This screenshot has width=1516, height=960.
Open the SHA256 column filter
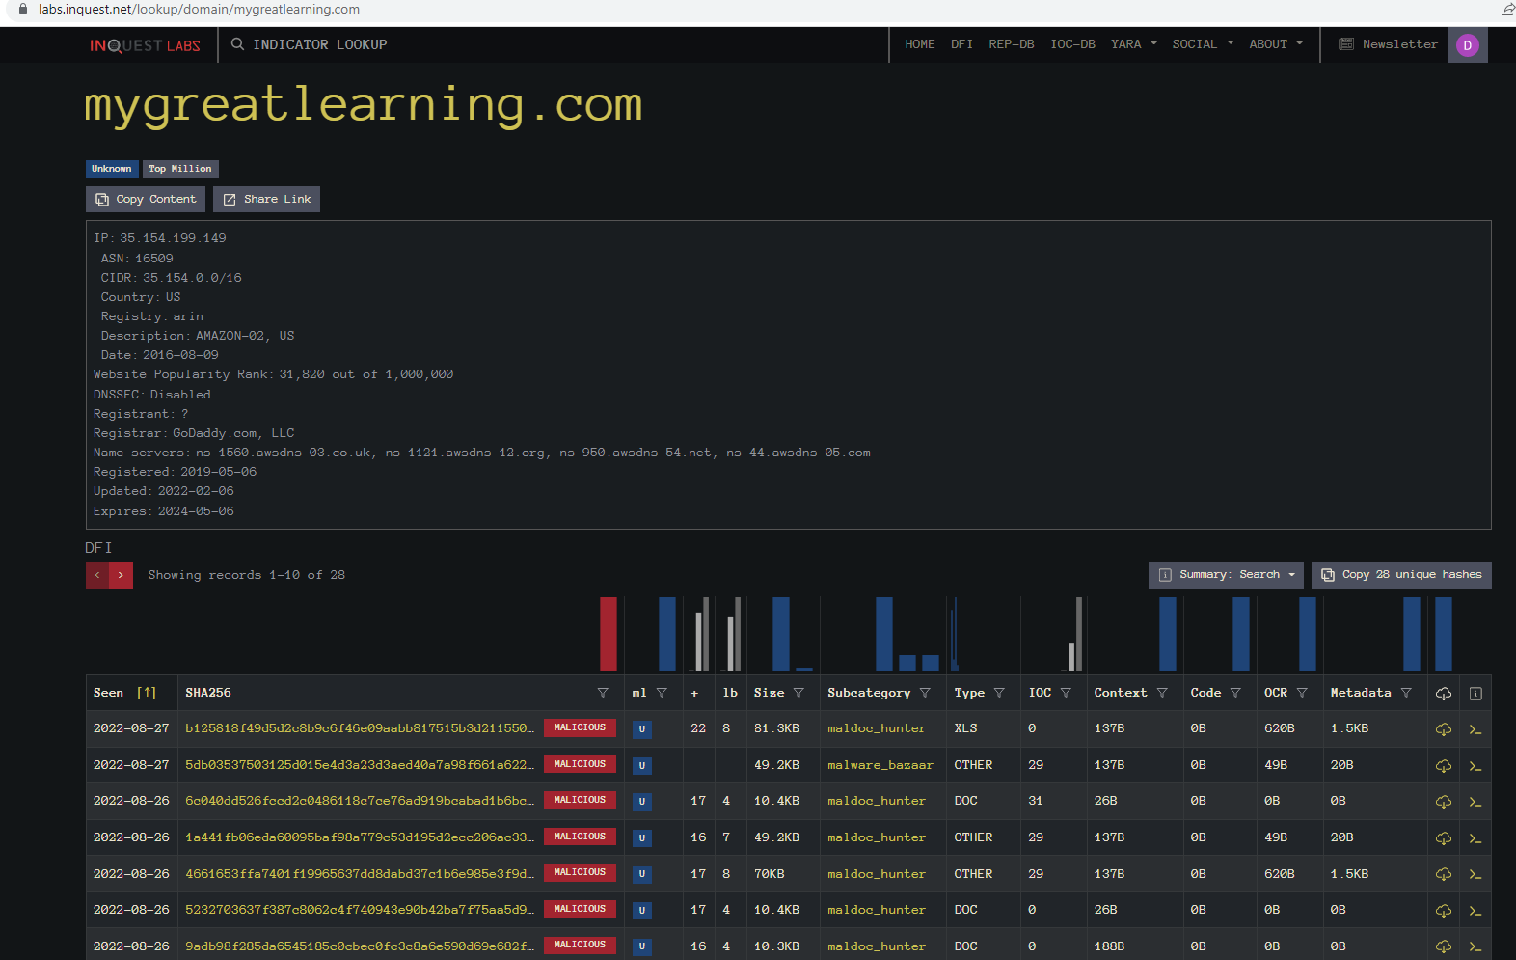tap(603, 693)
